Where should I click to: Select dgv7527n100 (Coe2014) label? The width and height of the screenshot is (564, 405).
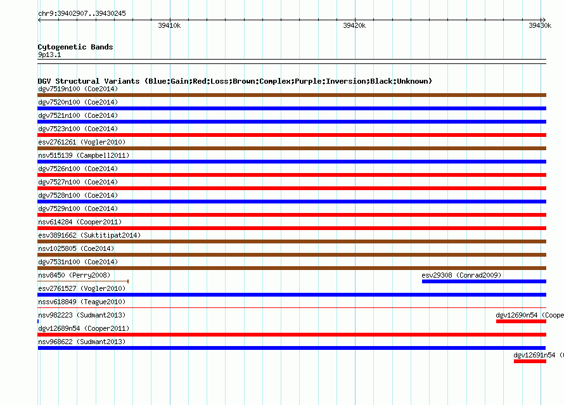tap(78, 182)
